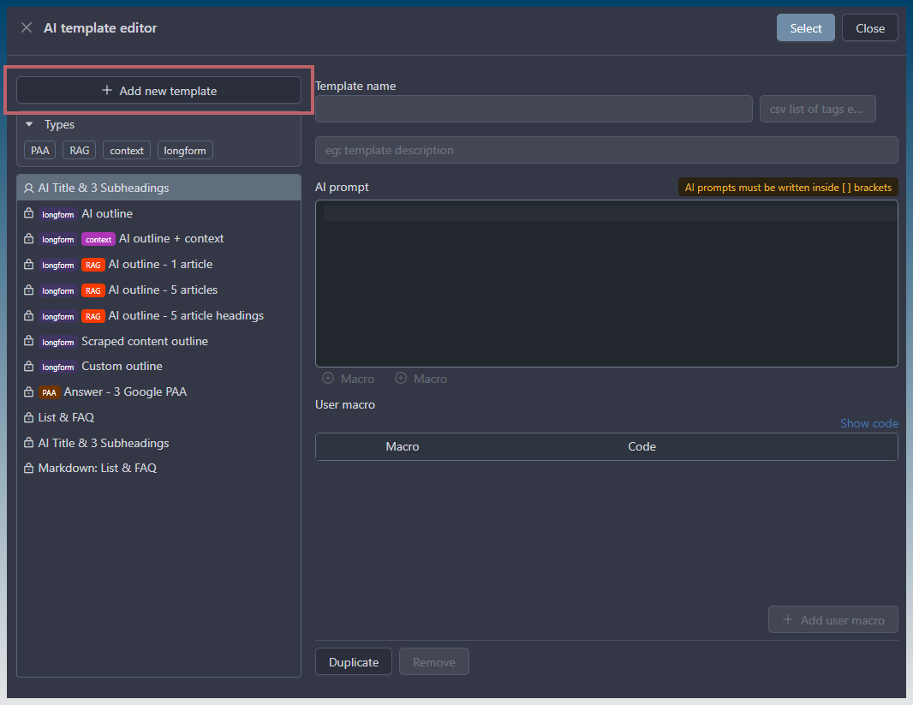The height and width of the screenshot is (705, 913).
Task: Collapse the Types filter section
Action: click(x=29, y=124)
